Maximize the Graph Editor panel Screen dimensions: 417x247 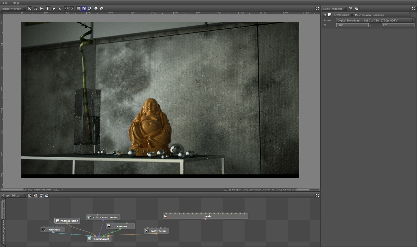[x=317, y=195]
